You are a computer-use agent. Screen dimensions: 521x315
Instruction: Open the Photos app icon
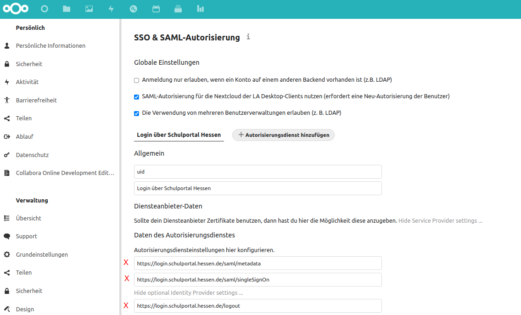pos(89,9)
